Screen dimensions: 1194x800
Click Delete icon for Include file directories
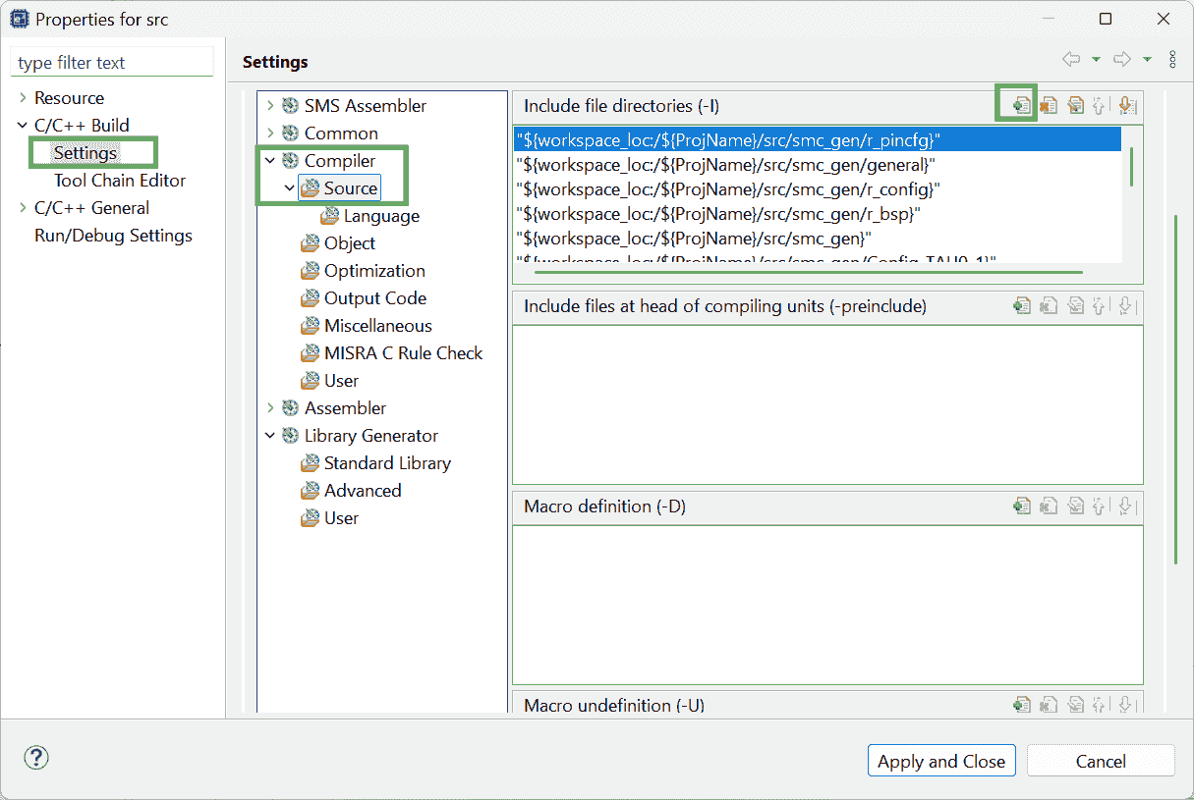(x=1049, y=105)
